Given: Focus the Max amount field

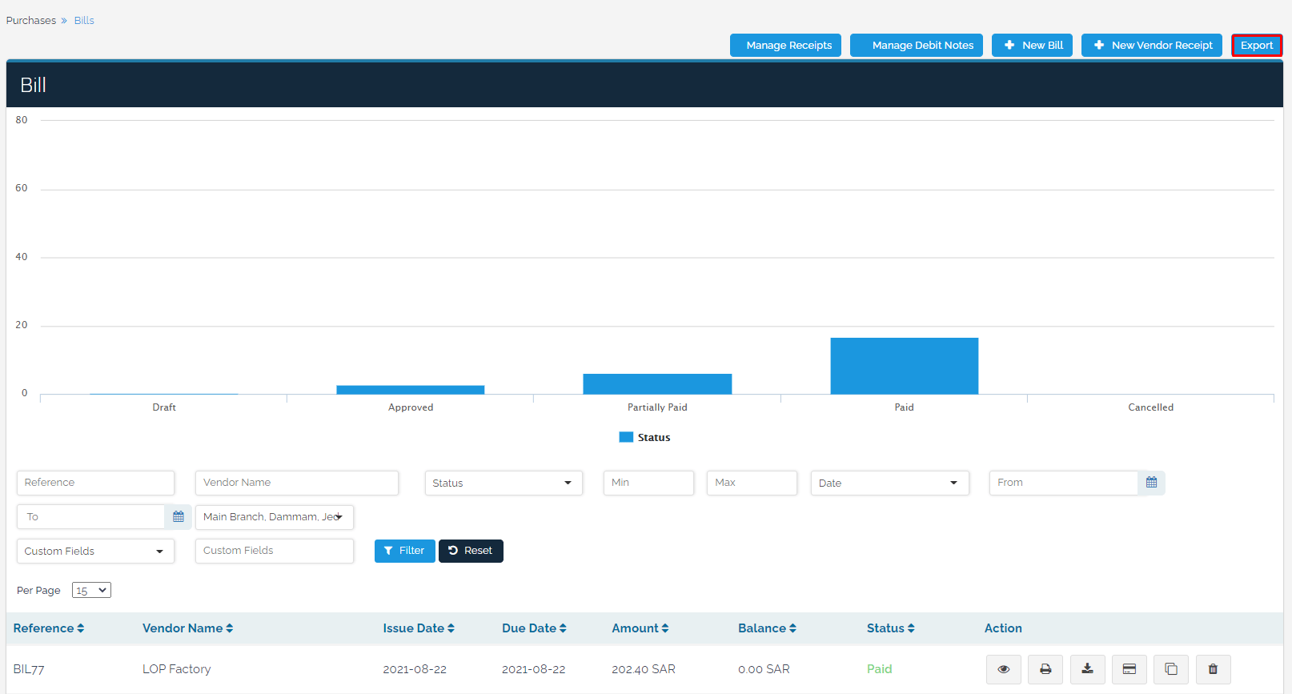Looking at the screenshot, I should tap(752, 483).
